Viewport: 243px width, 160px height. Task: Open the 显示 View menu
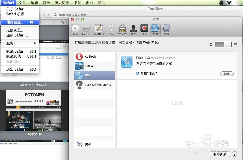click(x=46, y=3)
